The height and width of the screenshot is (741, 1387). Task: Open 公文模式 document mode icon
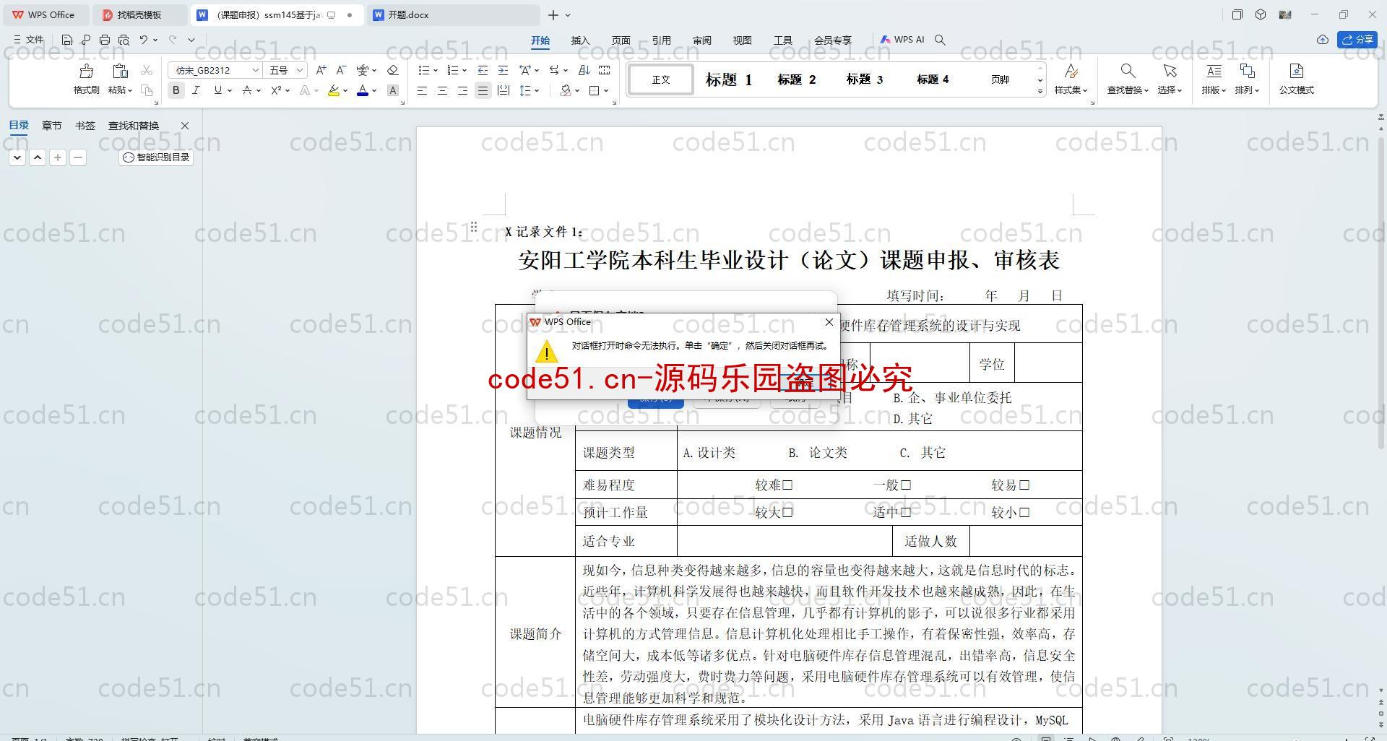coord(1296,71)
